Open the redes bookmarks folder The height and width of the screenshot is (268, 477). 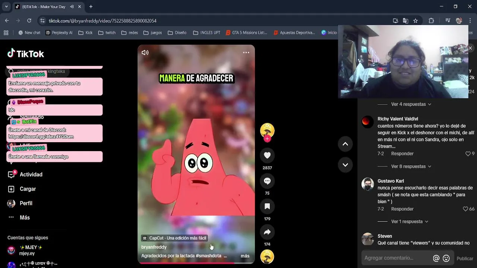coord(130,33)
